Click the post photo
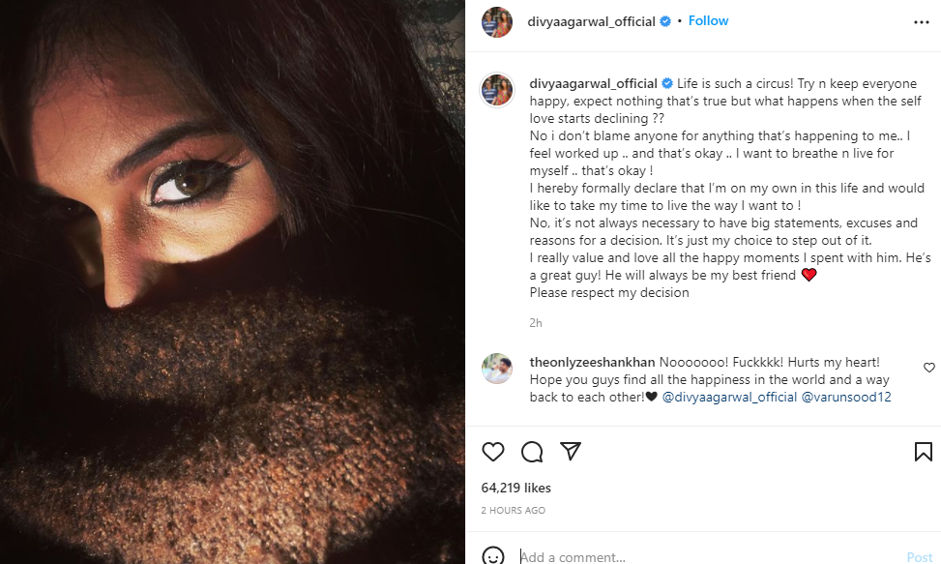Image resolution: width=941 pixels, height=564 pixels. (232, 282)
